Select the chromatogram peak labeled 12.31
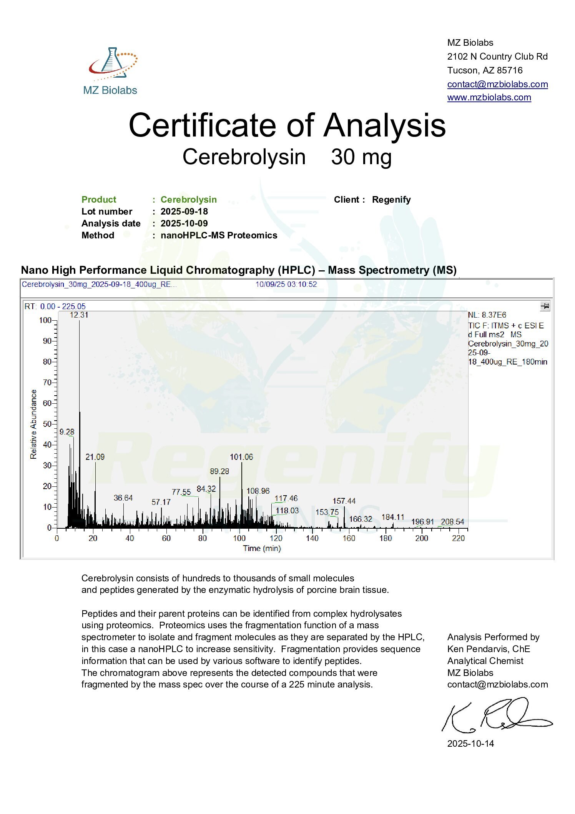Image resolution: width=575 pixels, height=814 pixels. 79,315
